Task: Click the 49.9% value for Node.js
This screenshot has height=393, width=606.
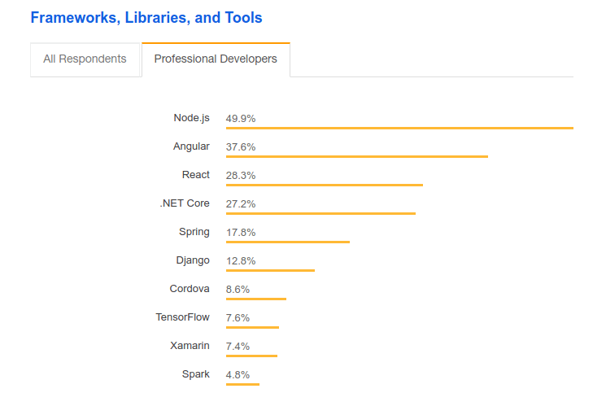Action: click(241, 118)
